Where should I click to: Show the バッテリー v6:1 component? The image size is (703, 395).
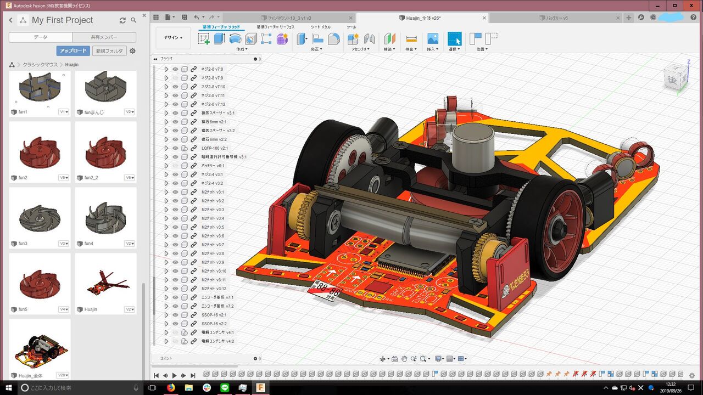[175, 166]
